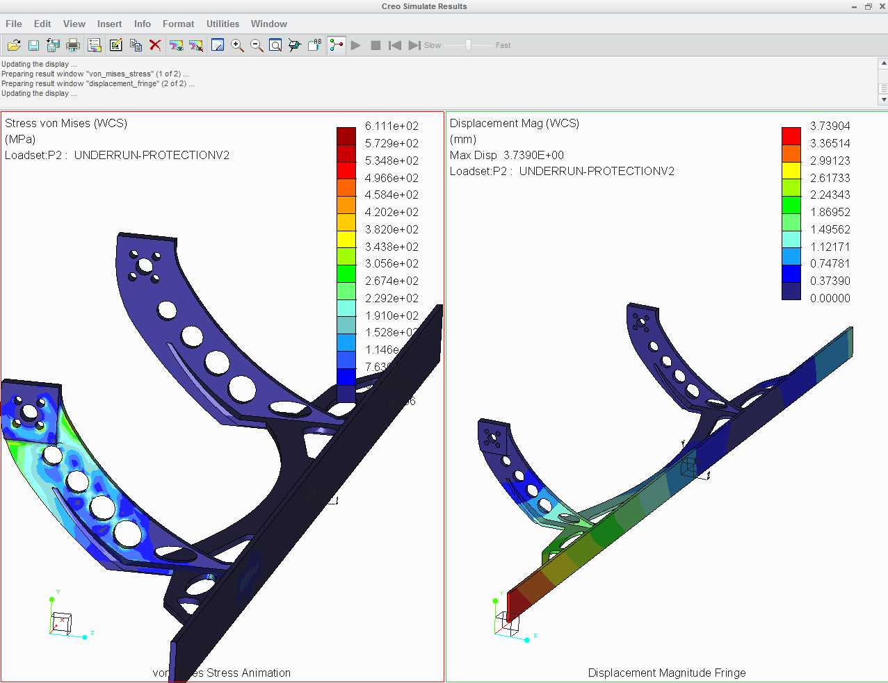Click the refit window magnifier icon
The image size is (888, 683).
tap(275, 45)
